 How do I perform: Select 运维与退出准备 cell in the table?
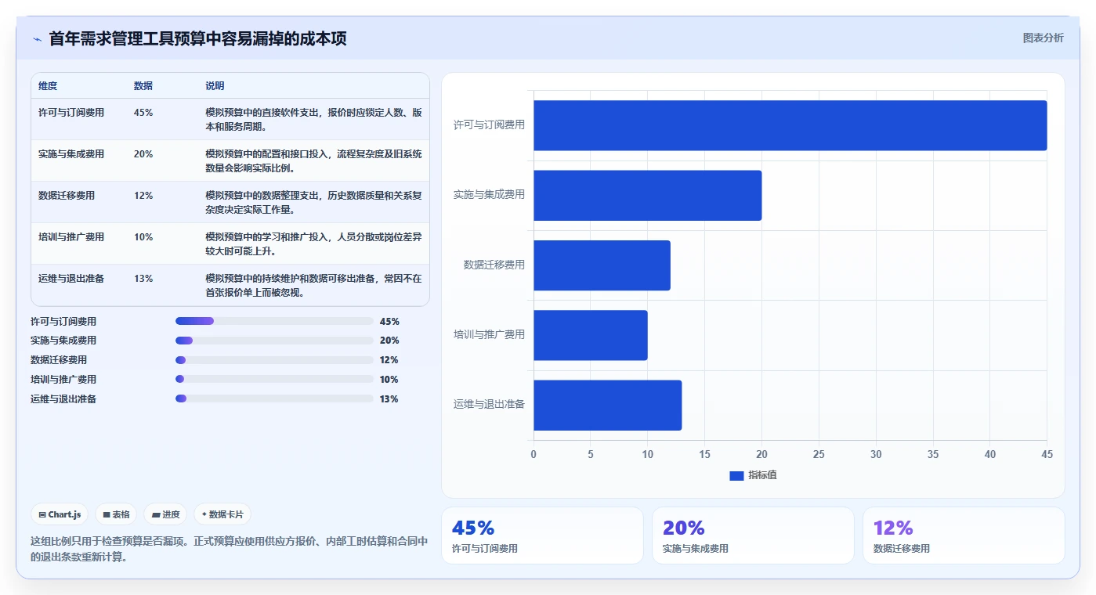(x=71, y=278)
